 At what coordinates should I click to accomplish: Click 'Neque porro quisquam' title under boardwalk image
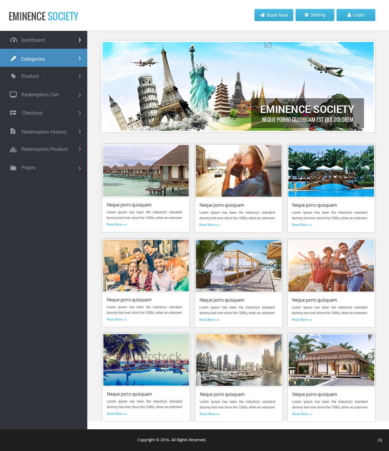[x=222, y=300]
